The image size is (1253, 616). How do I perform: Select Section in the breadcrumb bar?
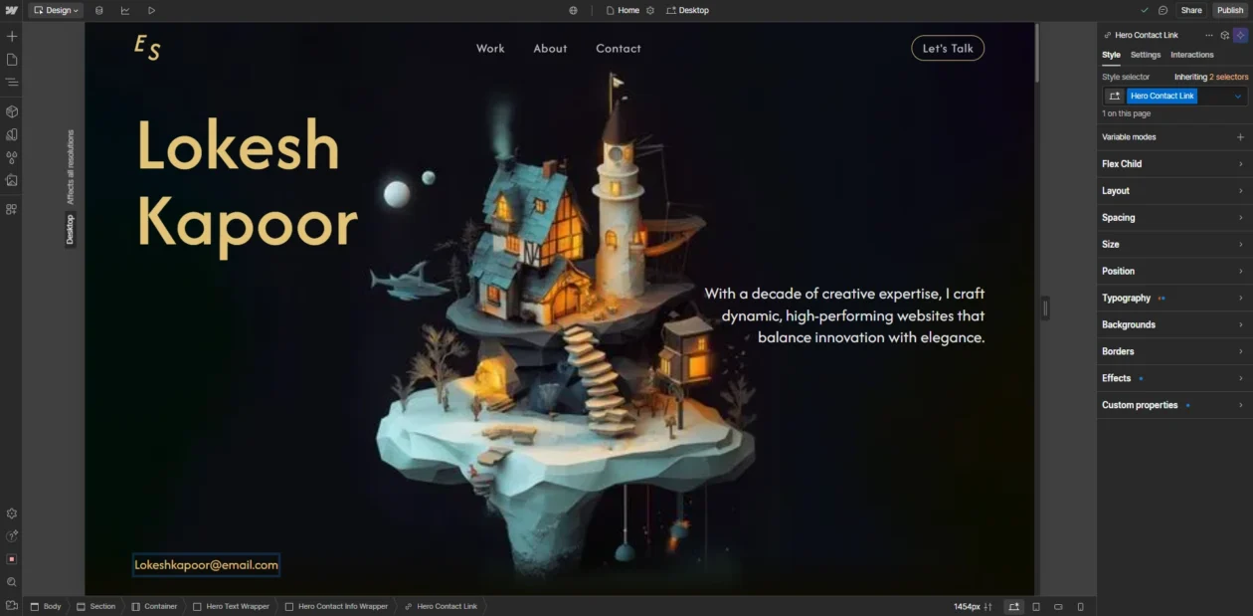[x=95, y=606]
